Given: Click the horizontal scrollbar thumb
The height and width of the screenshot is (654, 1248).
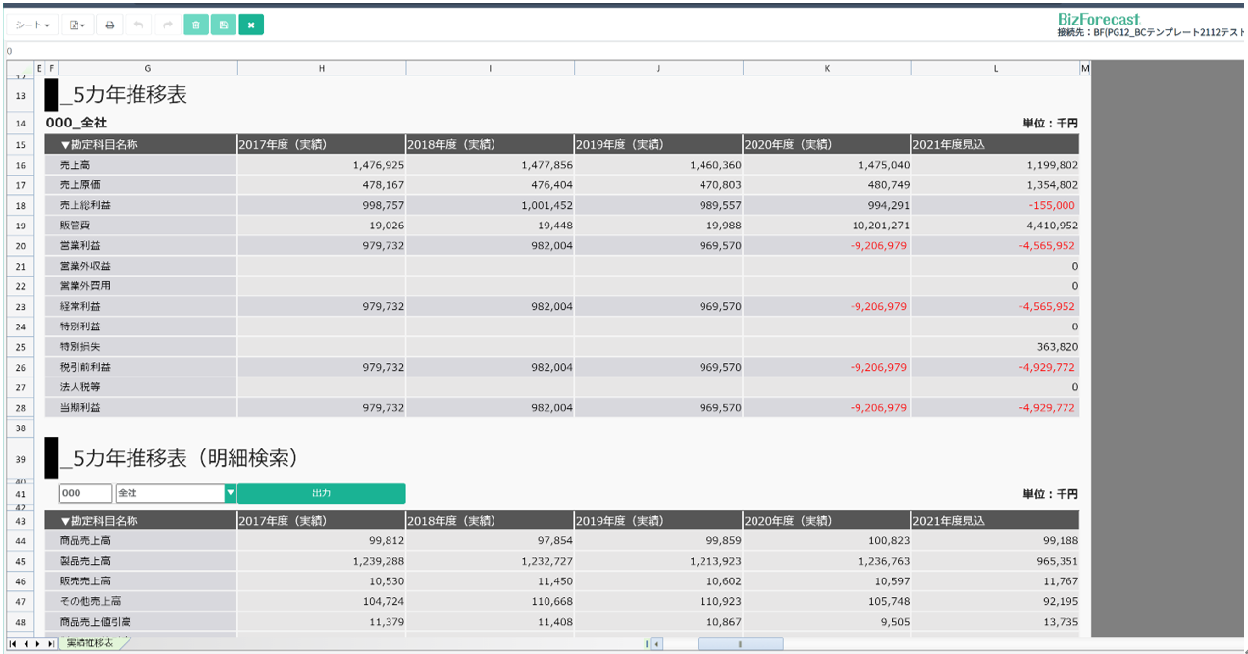Looking at the screenshot, I should (x=740, y=644).
